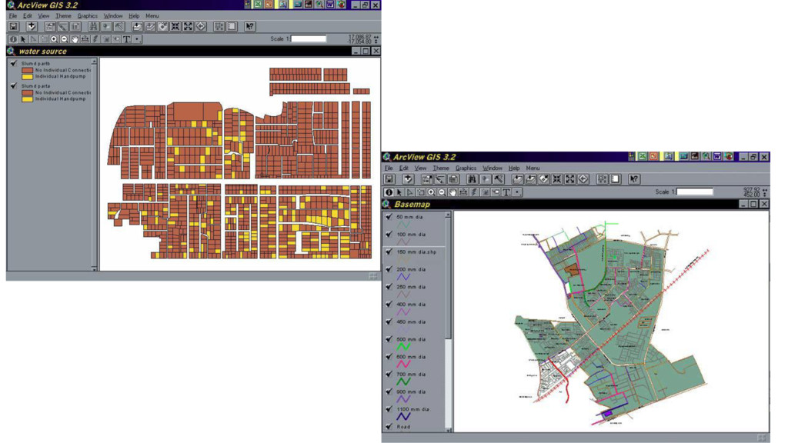This screenshot has height=443, width=788.
Task: Toggle 400 mm dia theme visibility
Action: pos(389,305)
